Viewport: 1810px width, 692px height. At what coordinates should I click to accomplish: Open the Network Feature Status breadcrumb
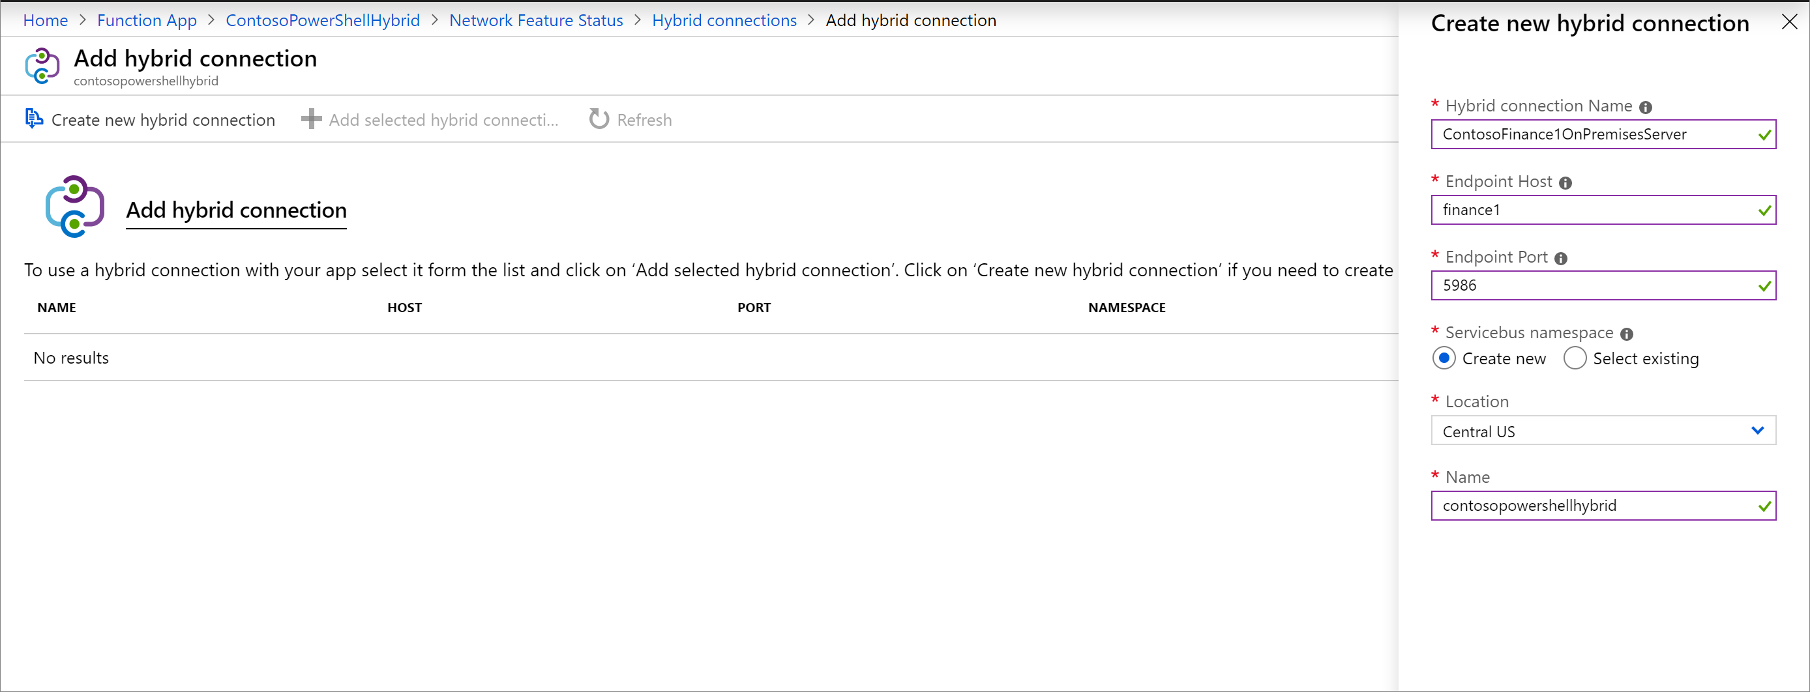click(535, 20)
